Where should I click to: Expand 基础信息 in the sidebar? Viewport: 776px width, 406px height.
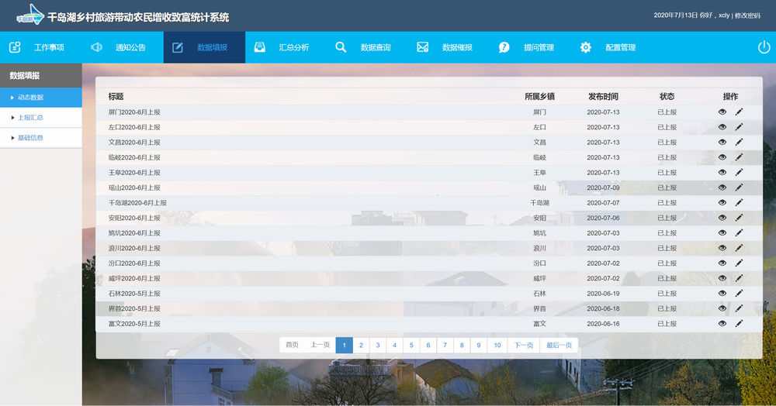tap(30, 138)
